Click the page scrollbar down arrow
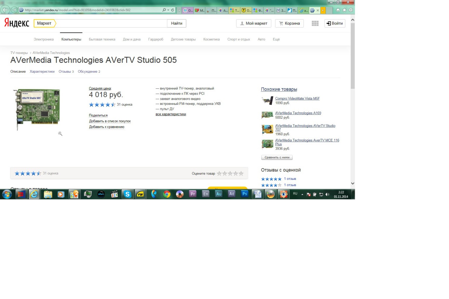 click(x=353, y=183)
